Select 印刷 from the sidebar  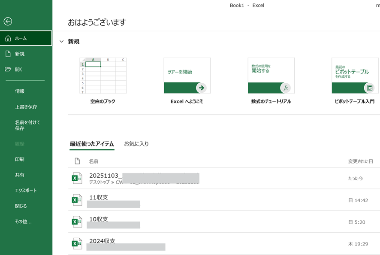coord(20,159)
